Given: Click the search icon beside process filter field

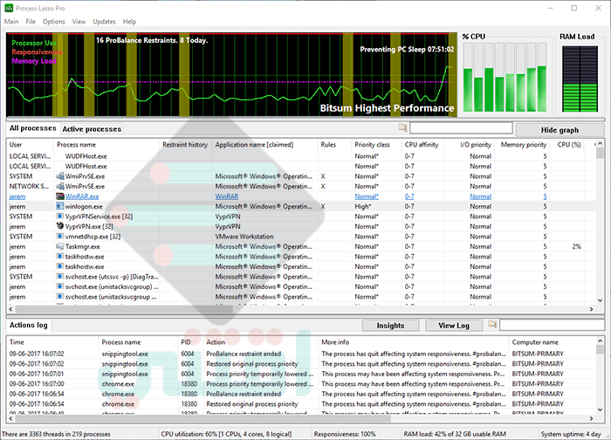Looking at the screenshot, I should 402,127.
